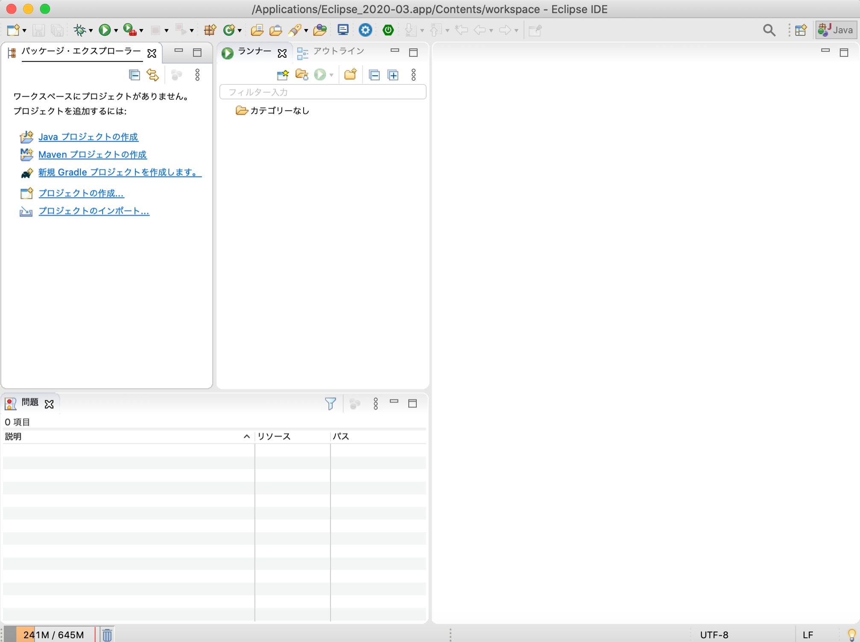Open the Search flashlight dropdown arrow
Image resolution: width=860 pixels, height=642 pixels.
pyautogui.click(x=306, y=30)
